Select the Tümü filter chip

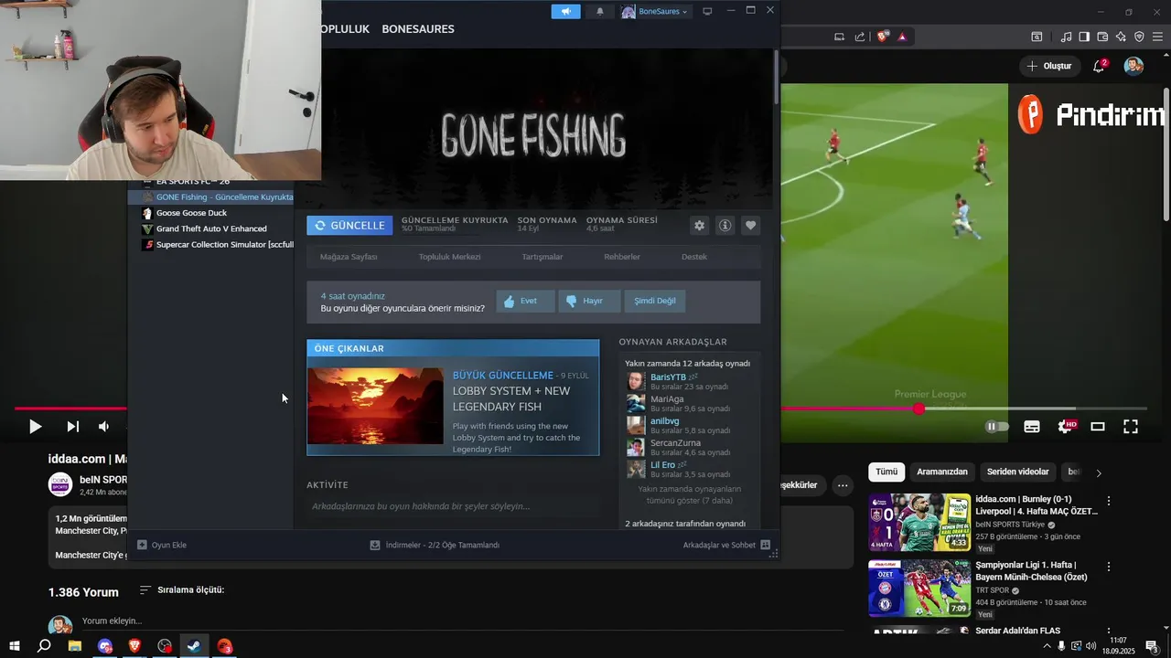click(886, 472)
